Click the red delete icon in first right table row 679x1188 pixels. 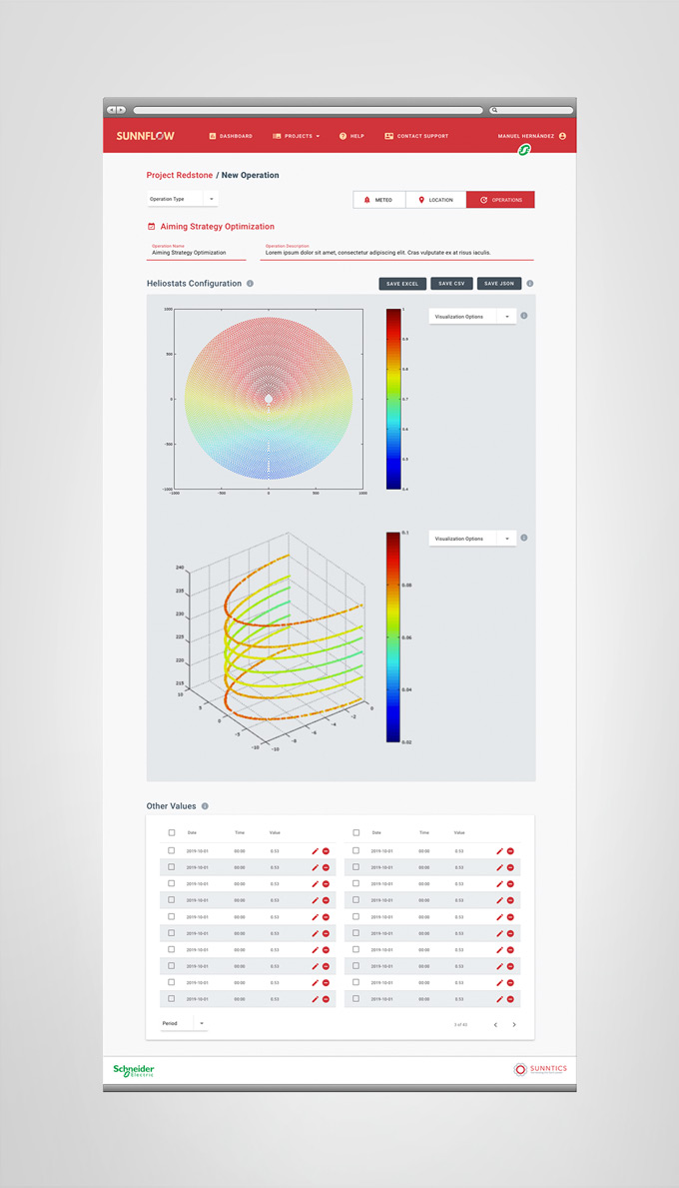coord(510,851)
